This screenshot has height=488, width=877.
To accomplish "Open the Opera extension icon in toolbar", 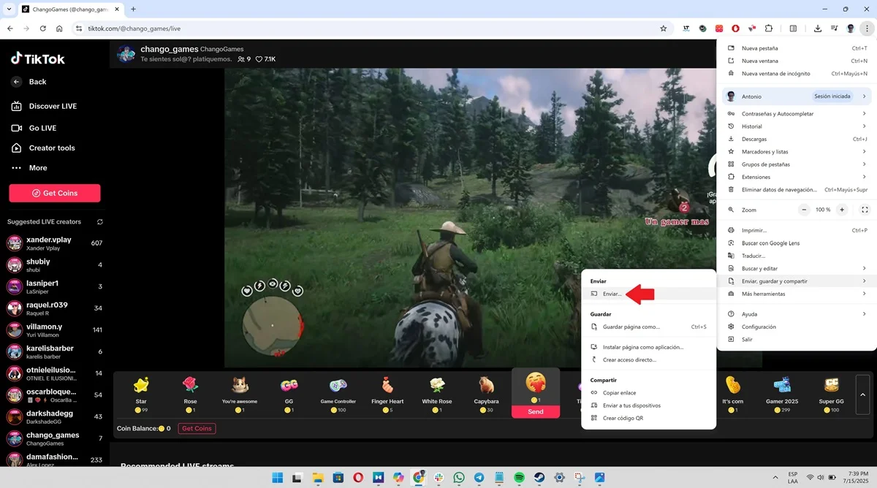I will coord(735,28).
